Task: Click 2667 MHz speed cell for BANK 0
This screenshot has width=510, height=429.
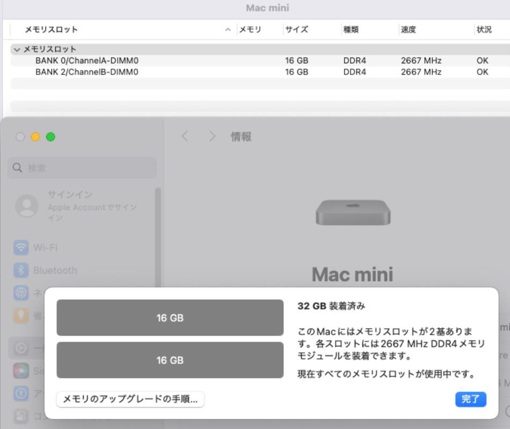Action: [x=421, y=61]
